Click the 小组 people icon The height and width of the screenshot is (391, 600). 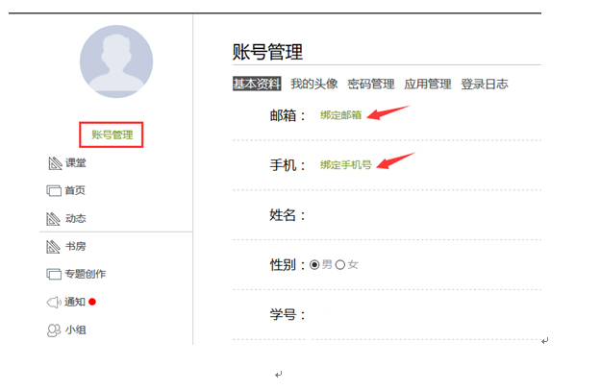[54, 330]
